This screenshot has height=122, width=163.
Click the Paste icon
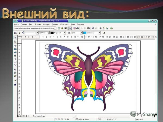click(89, 28)
